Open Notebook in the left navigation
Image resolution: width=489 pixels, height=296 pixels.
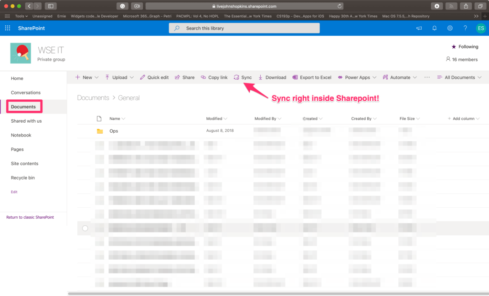[x=21, y=135]
